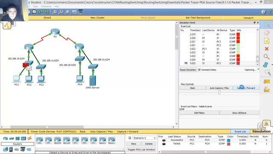
Task: Open the Custom Devices Dialog toolbar icon
Action: click(81, 12)
